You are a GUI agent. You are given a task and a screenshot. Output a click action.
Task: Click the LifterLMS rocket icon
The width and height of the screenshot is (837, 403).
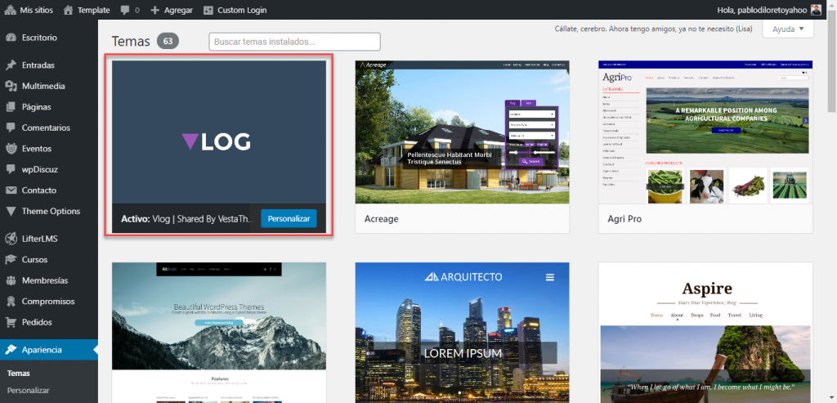click(x=11, y=239)
